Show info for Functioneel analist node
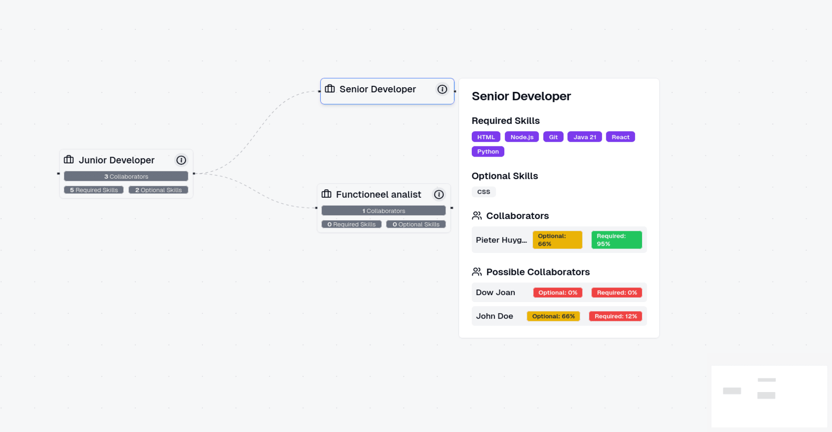Screen dimensions: 832x432 tap(439, 195)
